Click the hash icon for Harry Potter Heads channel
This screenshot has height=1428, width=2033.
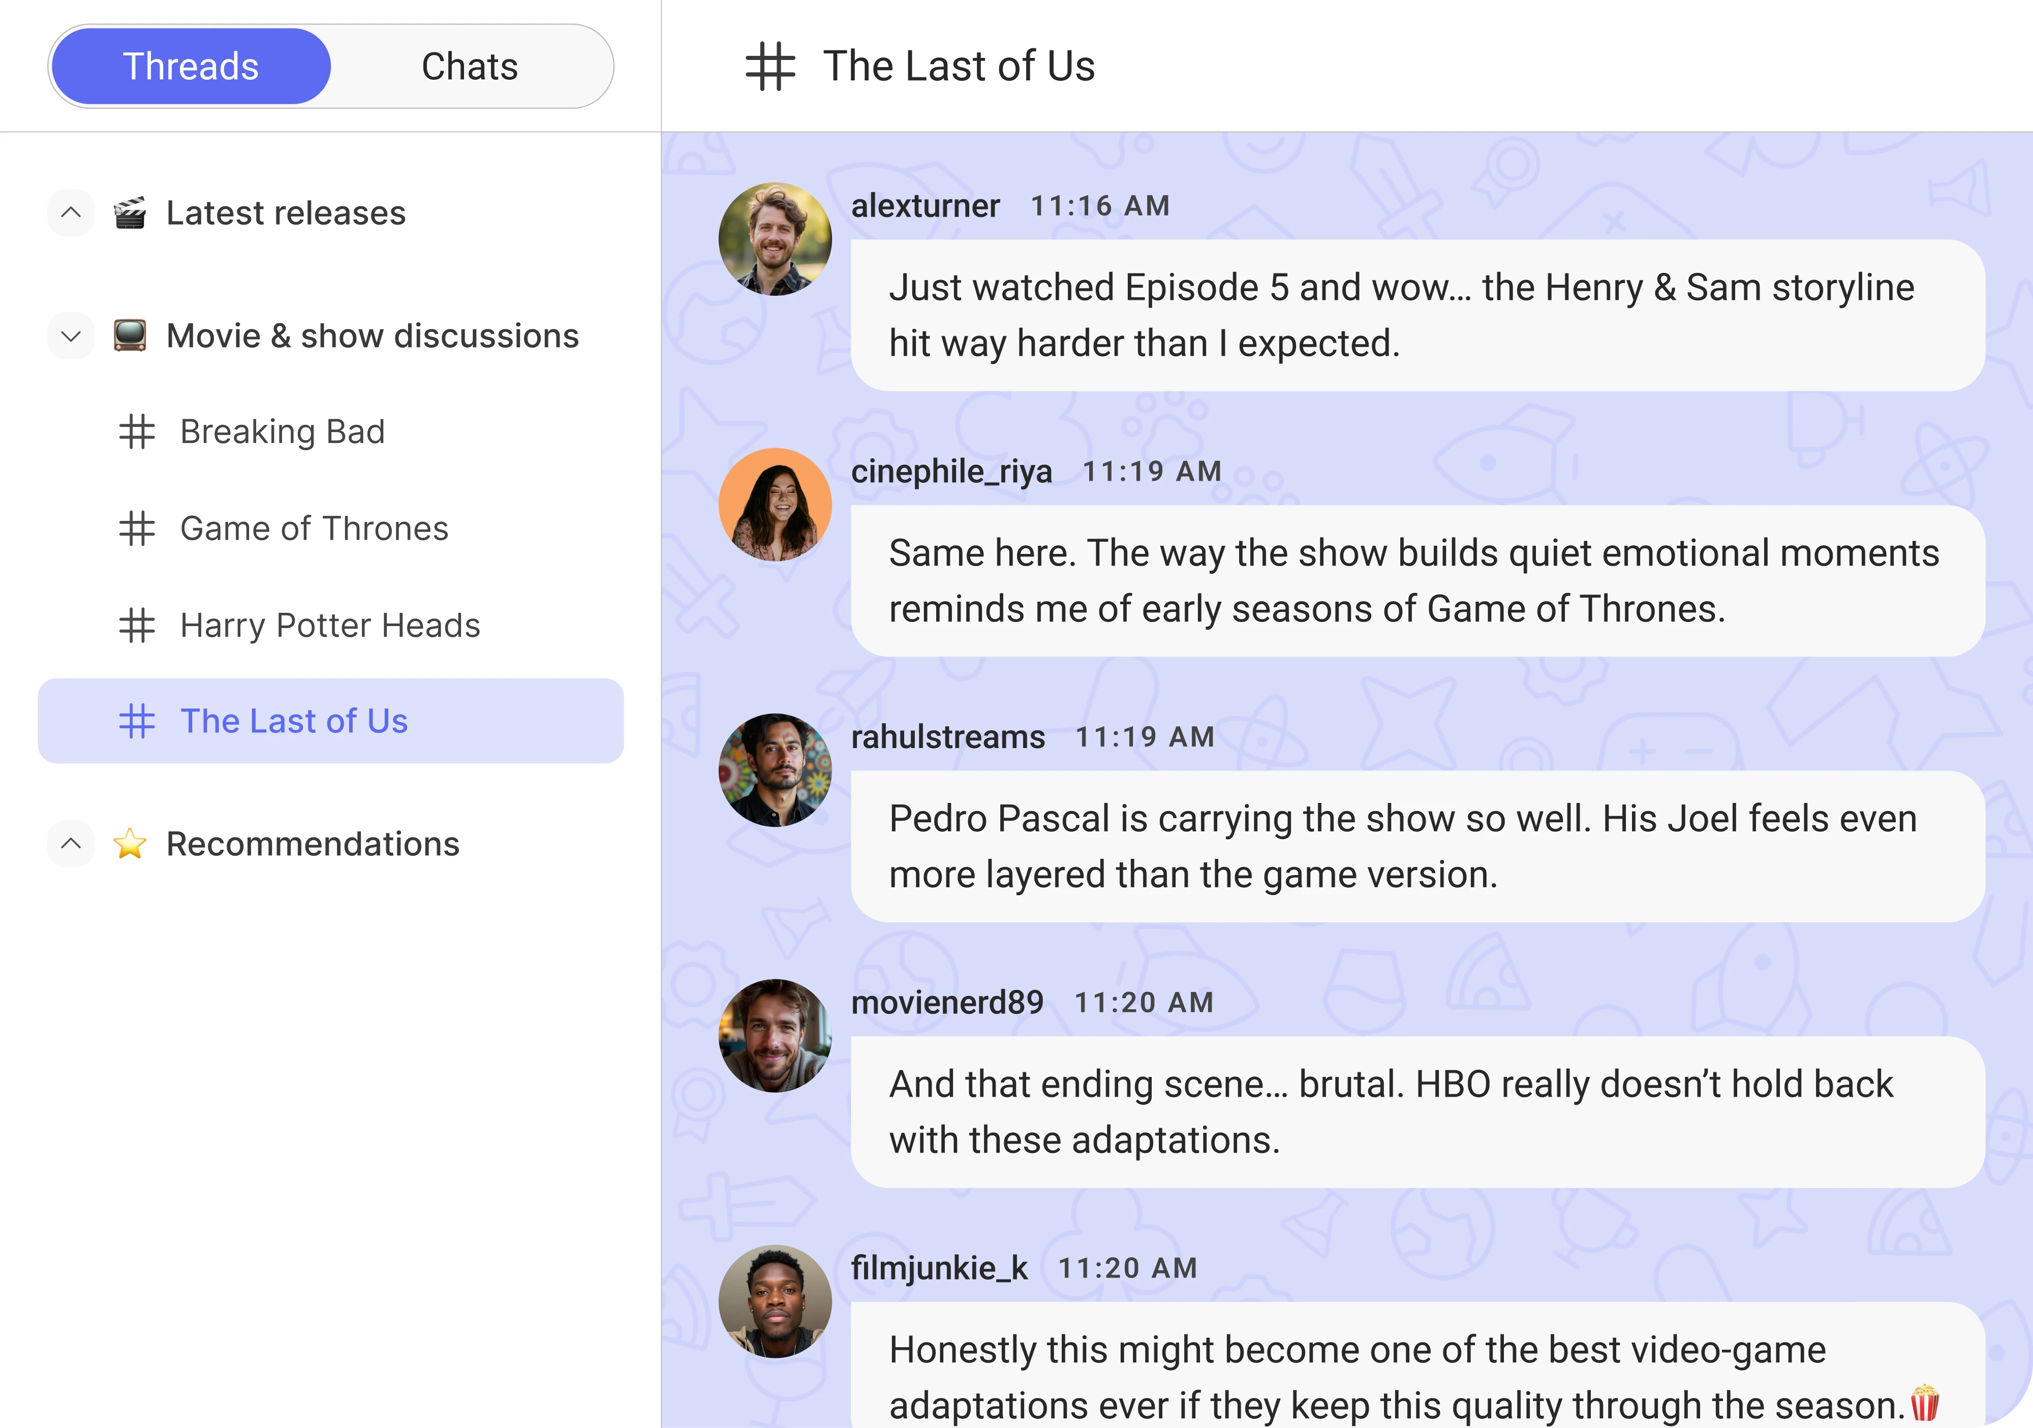(x=136, y=625)
